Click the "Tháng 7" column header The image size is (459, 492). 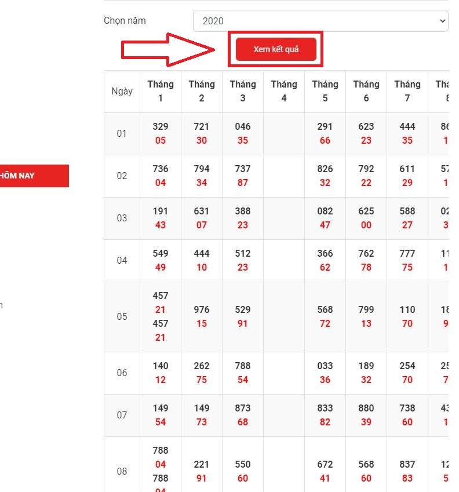[407, 92]
